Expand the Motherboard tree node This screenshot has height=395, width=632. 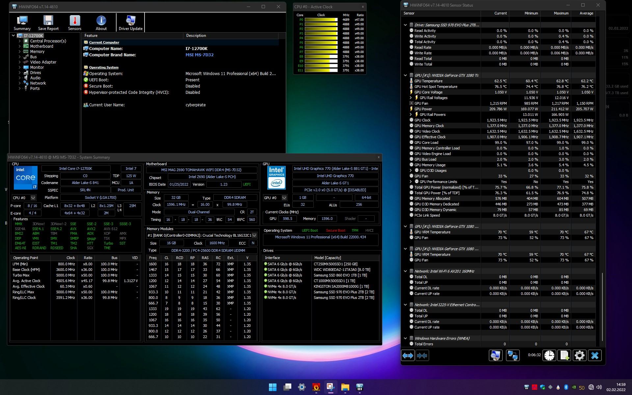19,46
